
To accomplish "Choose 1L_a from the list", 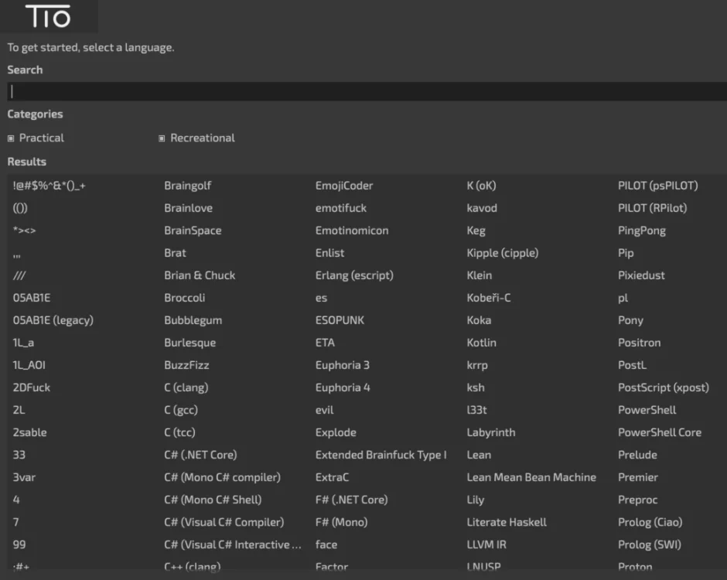I will [x=23, y=343].
